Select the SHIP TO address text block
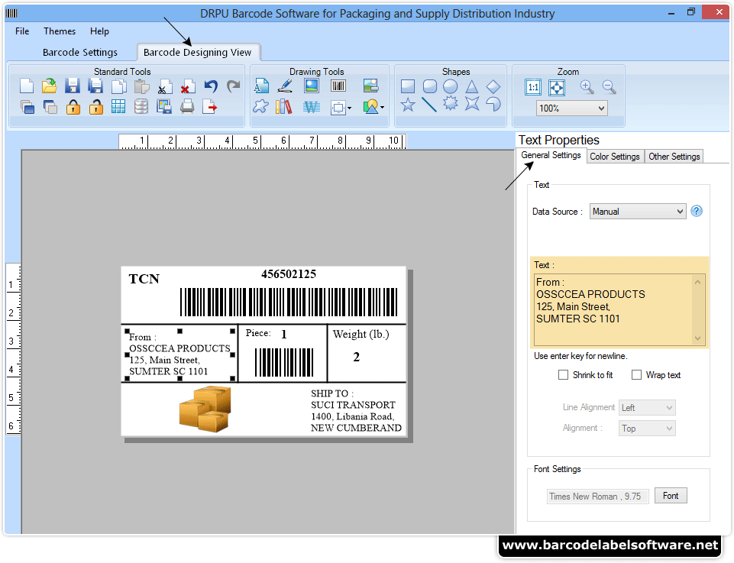 [x=356, y=410]
